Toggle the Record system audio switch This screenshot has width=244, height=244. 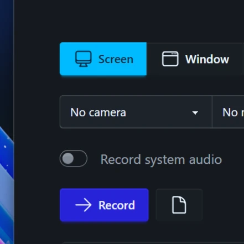click(x=74, y=158)
